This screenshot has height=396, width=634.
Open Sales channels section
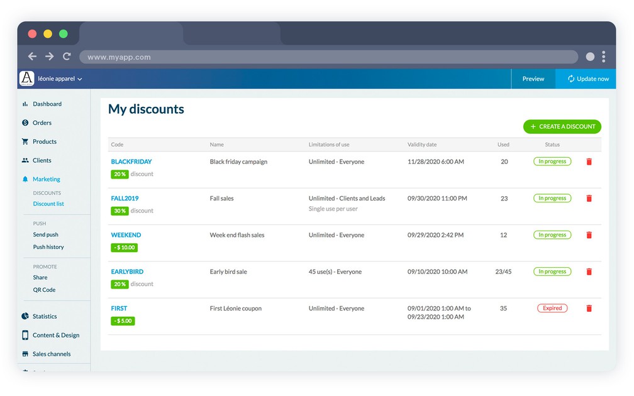[52, 353]
